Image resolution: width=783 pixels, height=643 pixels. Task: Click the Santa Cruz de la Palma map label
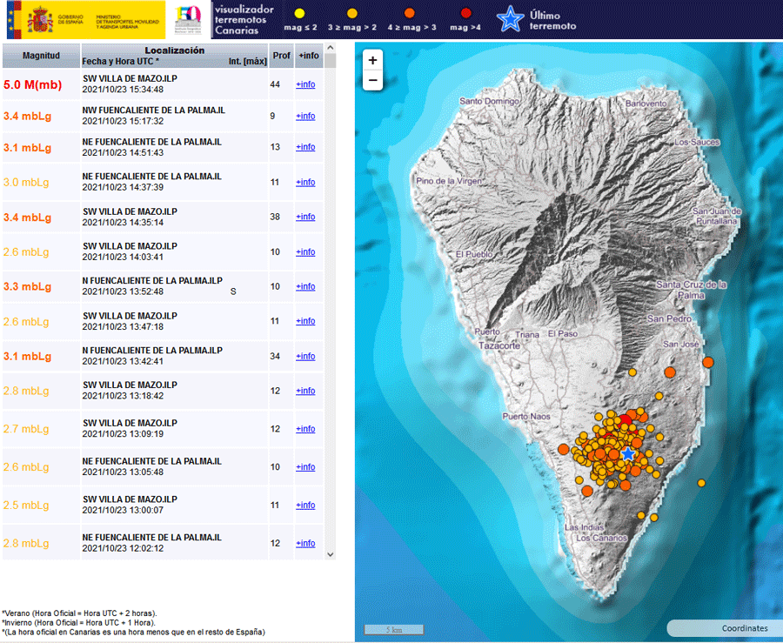tap(692, 290)
